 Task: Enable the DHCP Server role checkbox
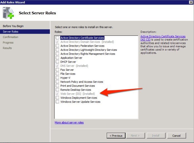tap(57, 62)
